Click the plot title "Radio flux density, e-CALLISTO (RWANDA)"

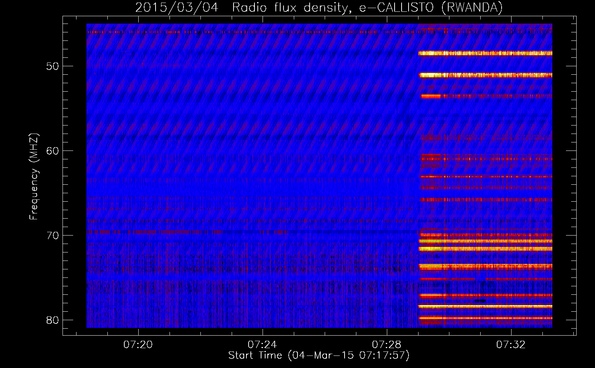367,7
